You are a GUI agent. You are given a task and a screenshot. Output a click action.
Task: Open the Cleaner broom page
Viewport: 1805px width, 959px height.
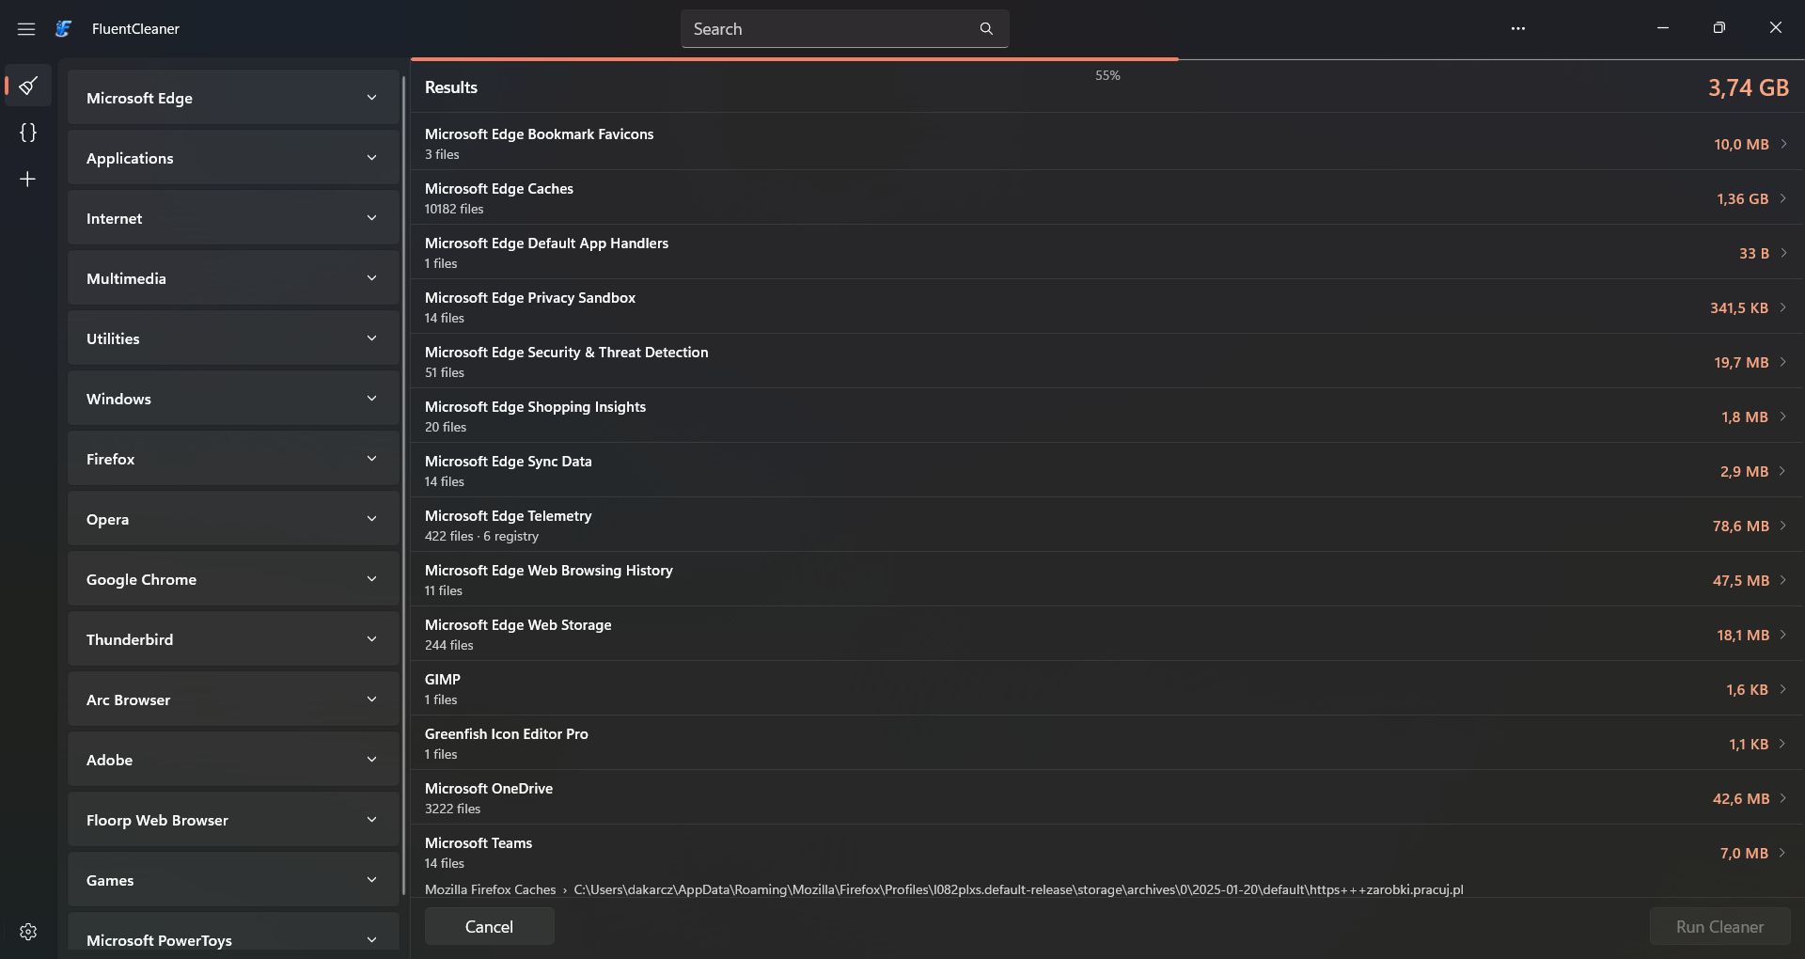tap(28, 86)
